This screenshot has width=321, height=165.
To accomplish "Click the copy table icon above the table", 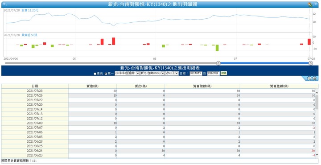I will (x=309, y=78).
